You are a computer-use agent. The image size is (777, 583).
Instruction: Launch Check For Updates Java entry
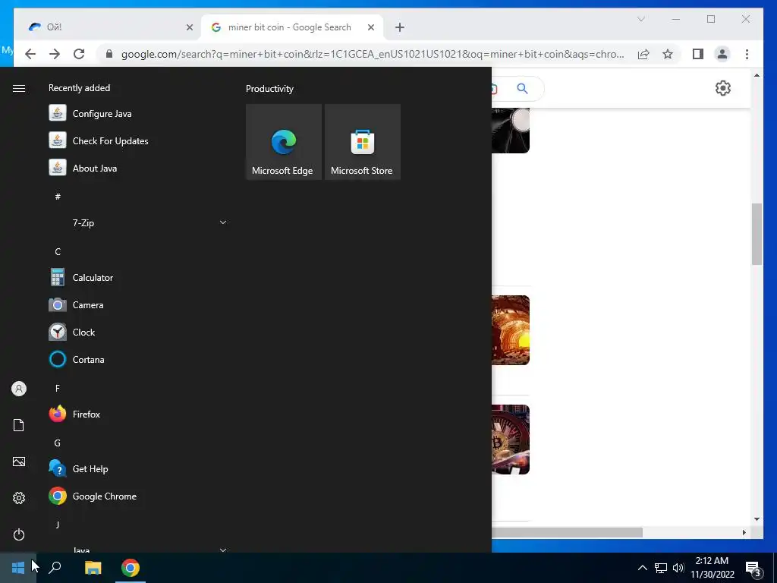pyautogui.click(x=139, y=140)
